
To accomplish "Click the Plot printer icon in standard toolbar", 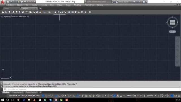I will 13,12.
